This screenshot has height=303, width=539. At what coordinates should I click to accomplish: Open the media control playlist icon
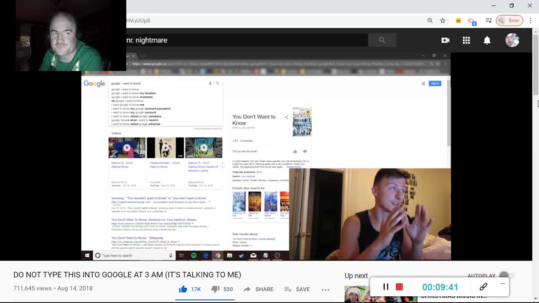pyautogui.click(x=488, y=20)
